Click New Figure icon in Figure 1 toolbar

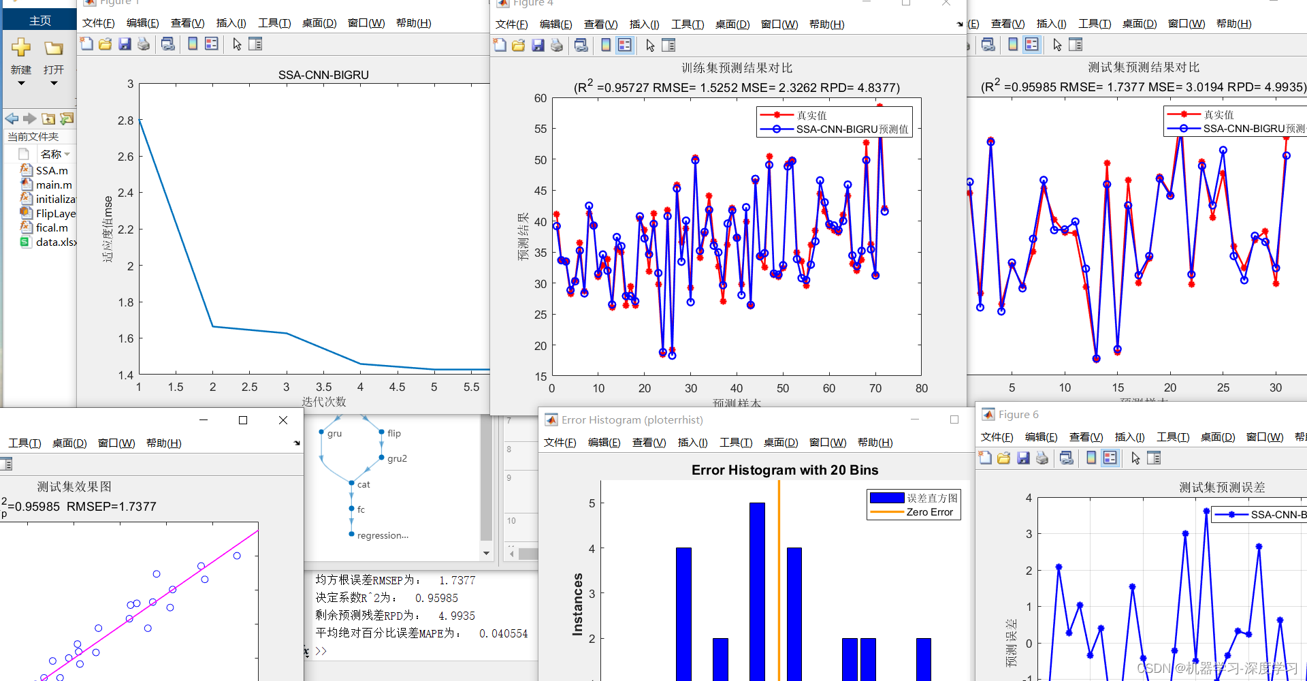tap(87, 44)
